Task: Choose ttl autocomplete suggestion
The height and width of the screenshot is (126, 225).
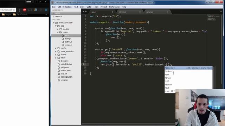Action: (x=188, y=81)
